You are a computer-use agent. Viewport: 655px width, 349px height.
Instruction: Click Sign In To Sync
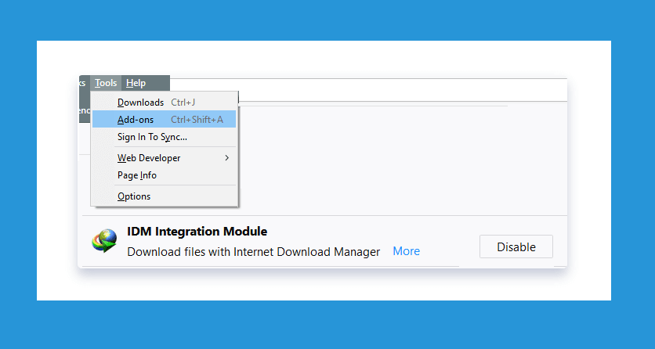click(x=165, y=137)
